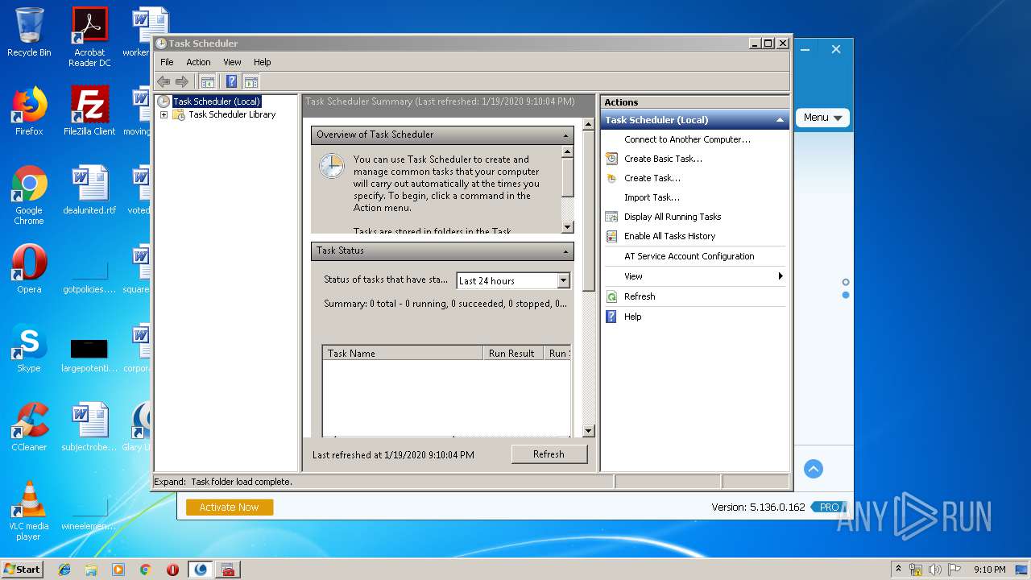Screen dimensions: 1031x580
Task: Open the Menu dropdown in the background window
Action: (x=822, y=118)
